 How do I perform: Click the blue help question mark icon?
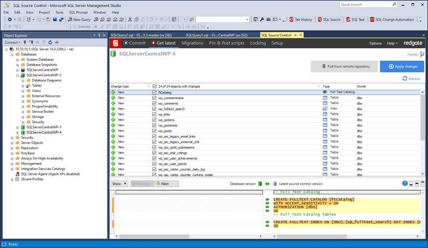pos(405,184)
